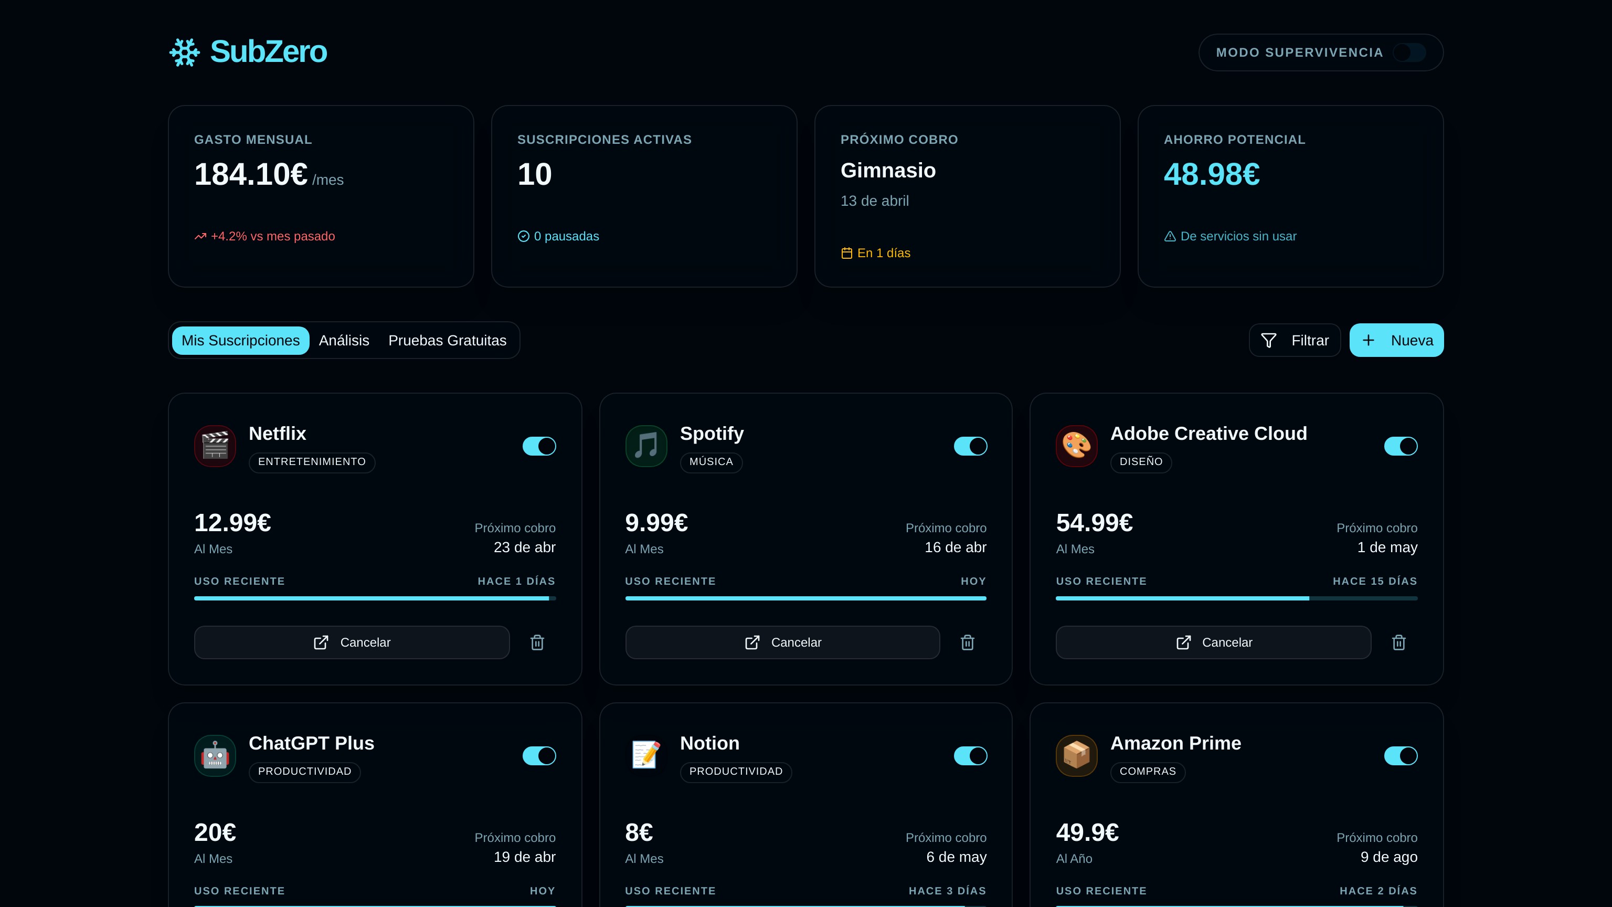Enable Modo Supervivencia toggle
Image resolution: width=1612 pixels, height=907 pixels.
click(1409, 52)
